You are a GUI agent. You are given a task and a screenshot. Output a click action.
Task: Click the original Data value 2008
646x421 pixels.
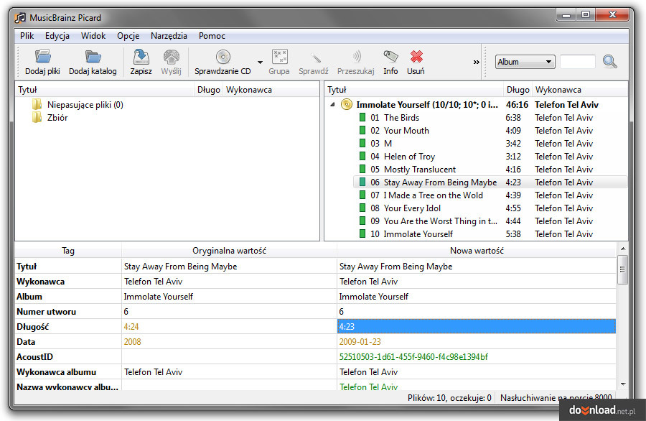tap(132, 342)
